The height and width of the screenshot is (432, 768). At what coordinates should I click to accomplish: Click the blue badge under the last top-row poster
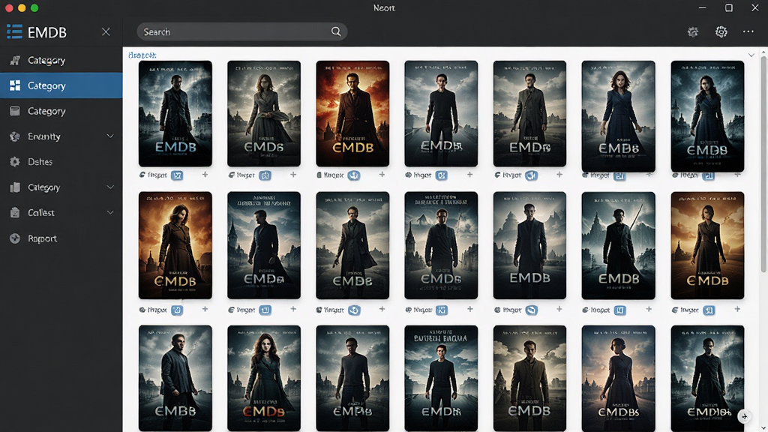[x=708, y=175]
